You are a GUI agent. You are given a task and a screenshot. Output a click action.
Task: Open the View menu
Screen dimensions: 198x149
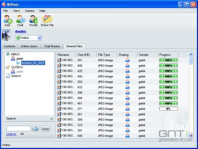coord(16,11)
